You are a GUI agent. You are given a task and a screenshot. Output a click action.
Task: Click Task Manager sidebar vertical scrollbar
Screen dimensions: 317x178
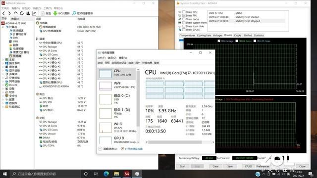click(138, 99)
